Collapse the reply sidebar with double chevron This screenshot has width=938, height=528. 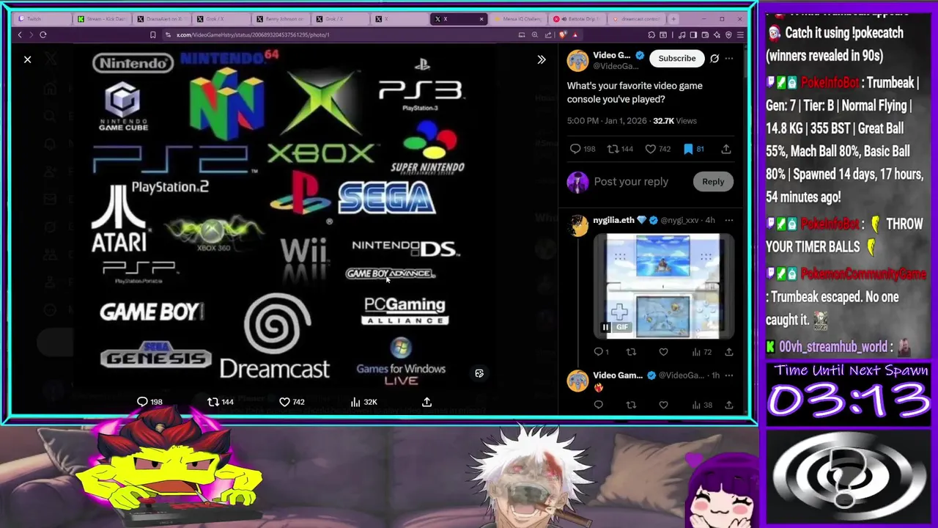(x=542, y=59)
